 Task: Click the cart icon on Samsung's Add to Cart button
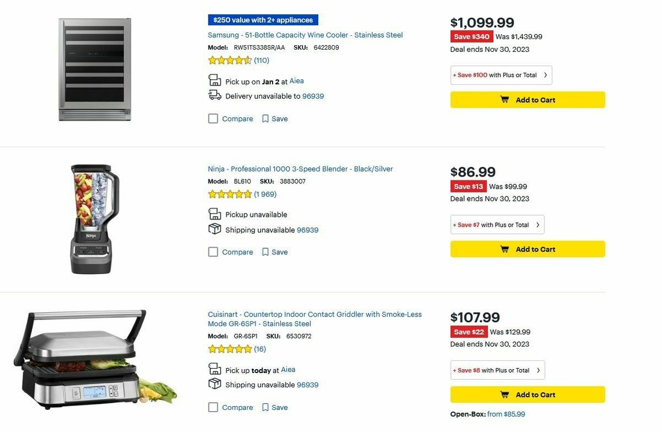pos(504,99)
